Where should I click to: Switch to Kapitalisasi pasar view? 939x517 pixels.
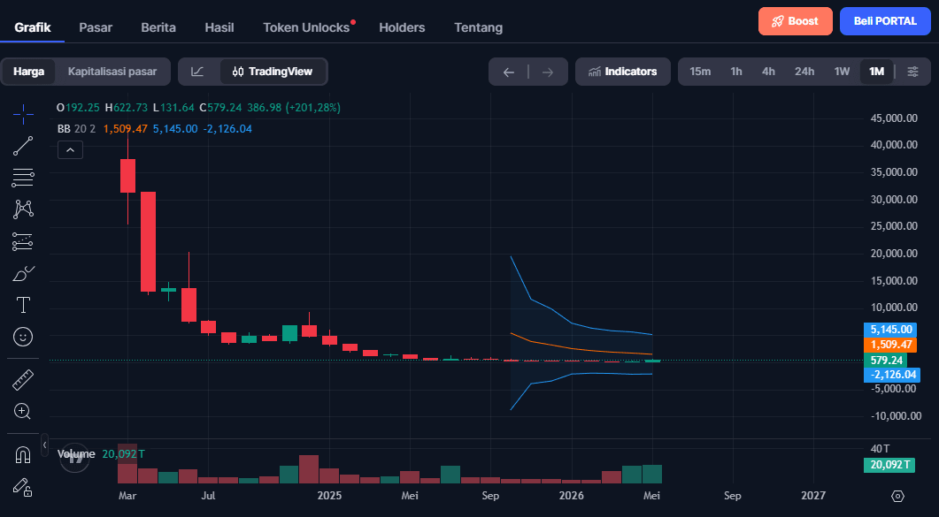click(112, 72)
